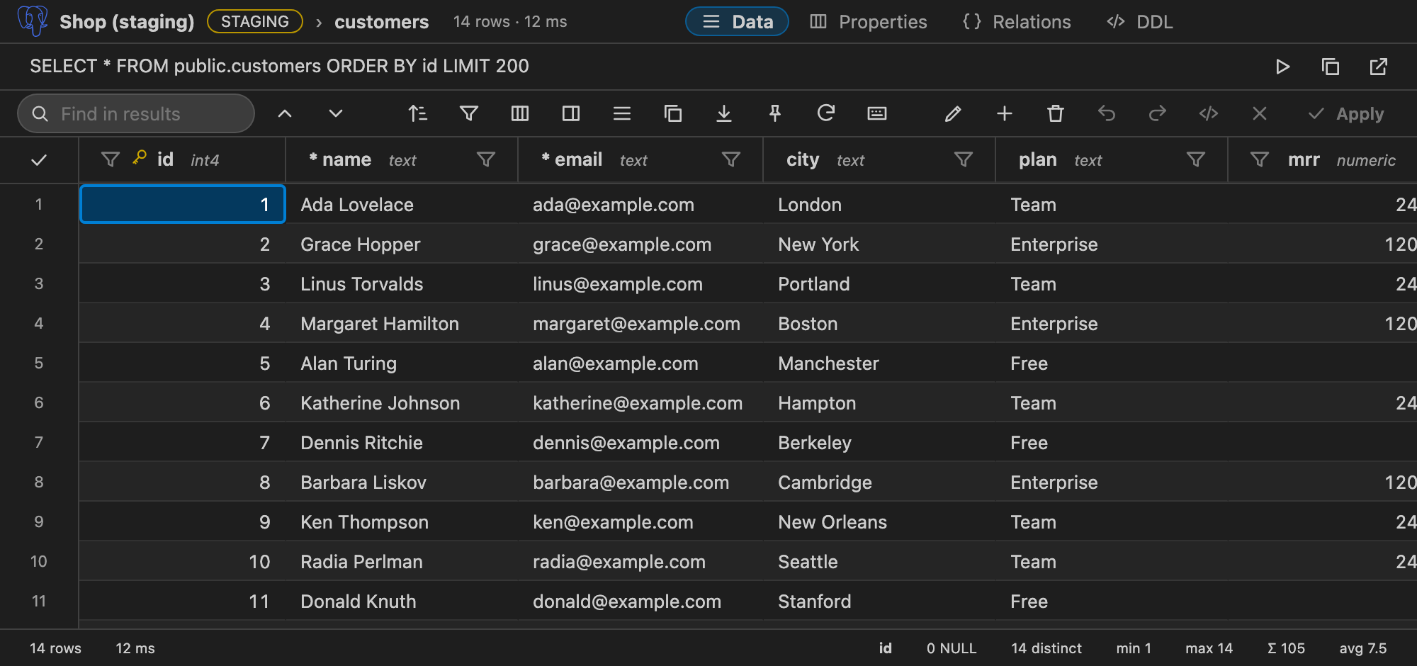This screenshot has width=1417, height=666.
Task: Export results with the download icon
Action: pos(724,113)
